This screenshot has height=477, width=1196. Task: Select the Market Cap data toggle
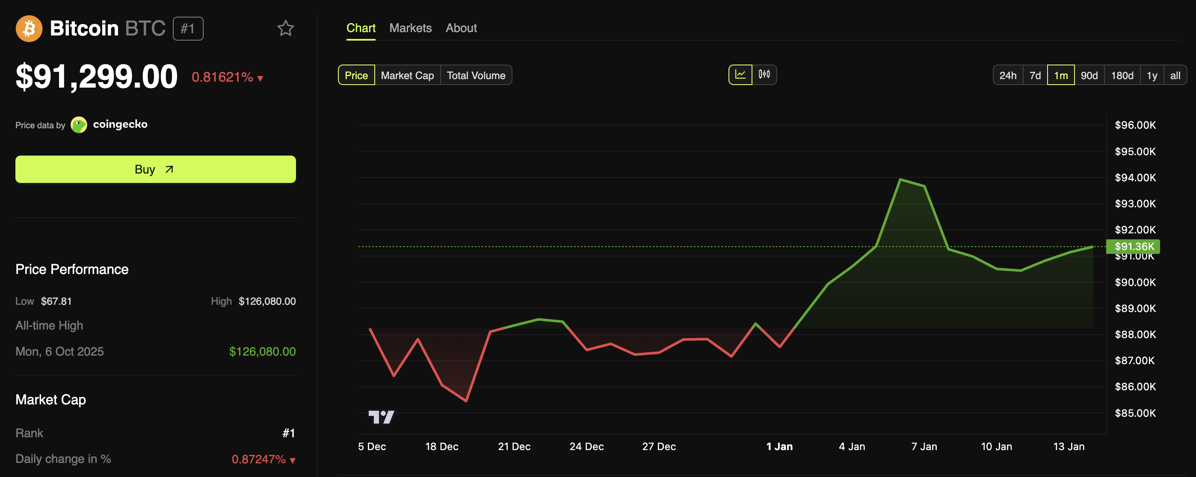407,75
